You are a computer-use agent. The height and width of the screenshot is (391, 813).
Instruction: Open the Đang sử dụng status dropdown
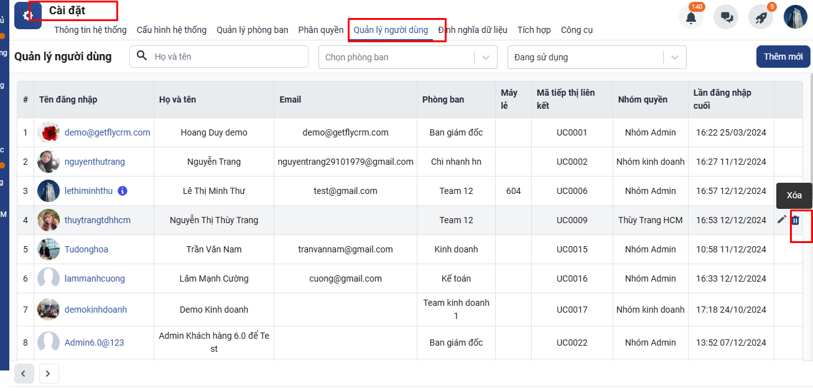[x=674, y=57]
